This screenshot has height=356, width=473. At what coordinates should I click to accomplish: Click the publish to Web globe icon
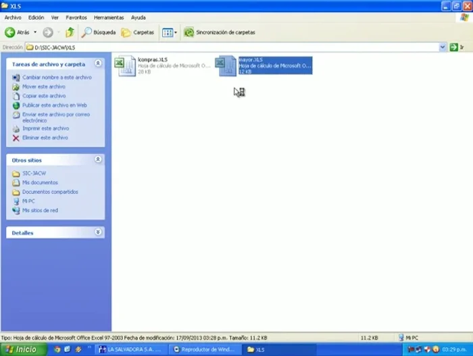pyautogui.click(x=16, y=105)
